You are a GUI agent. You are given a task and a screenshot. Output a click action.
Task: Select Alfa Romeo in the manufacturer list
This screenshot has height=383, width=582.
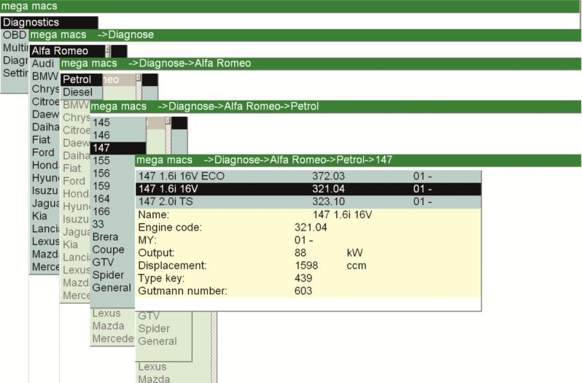tap(60, 51)
